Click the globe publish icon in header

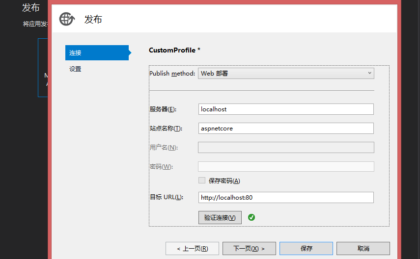coord(67,19)
